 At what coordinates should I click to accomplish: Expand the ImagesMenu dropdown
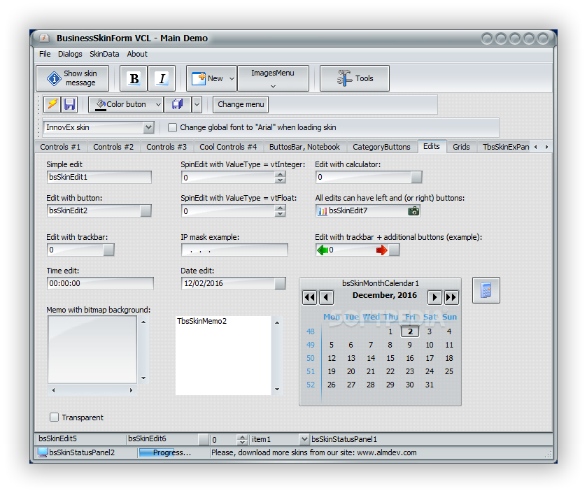[x=274, y=86]
